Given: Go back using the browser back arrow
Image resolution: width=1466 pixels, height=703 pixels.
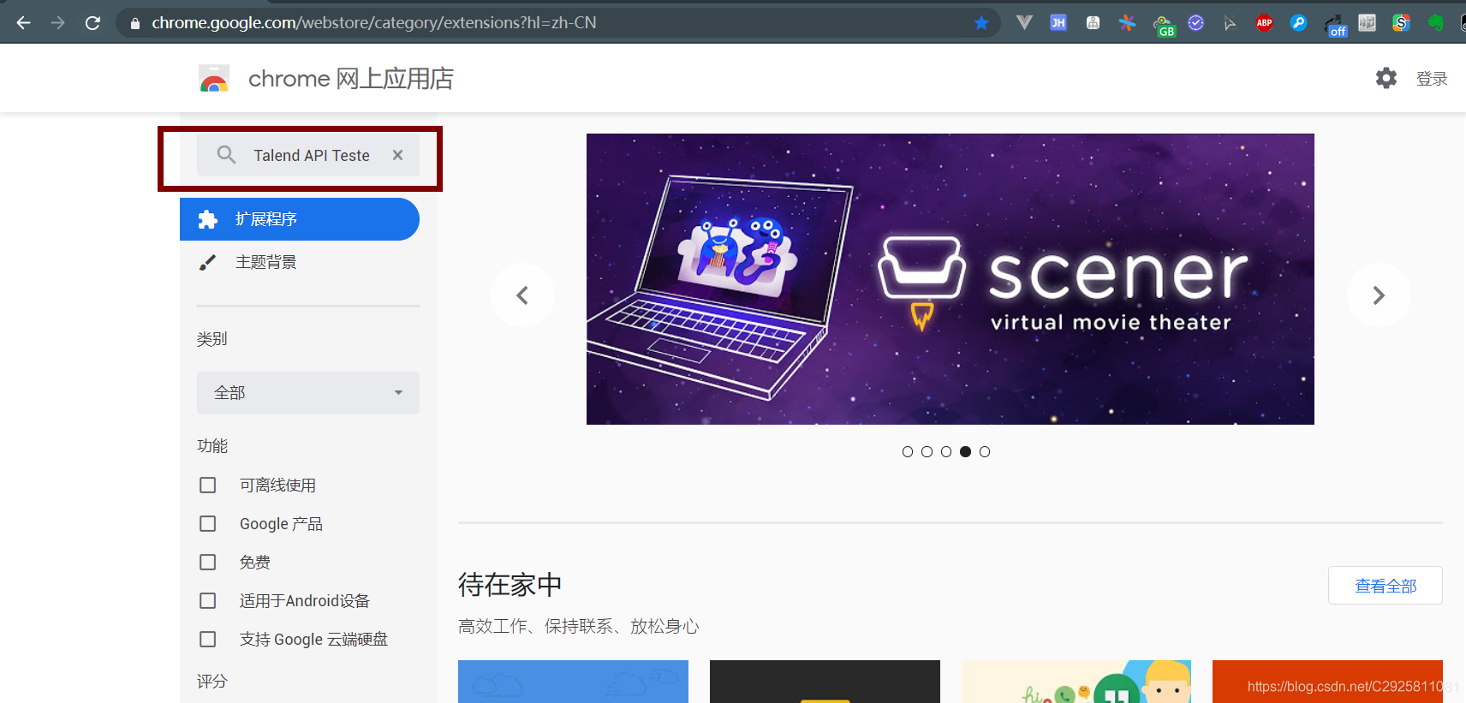Looking at the screenshot, I should point(23,23).
